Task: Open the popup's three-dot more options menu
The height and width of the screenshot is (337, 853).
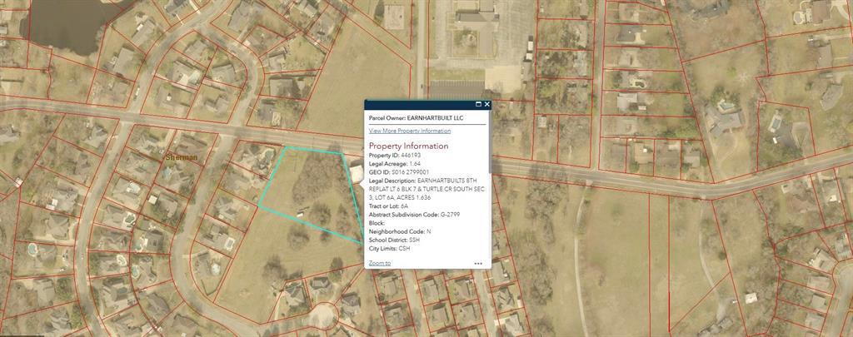Action: 478,263
